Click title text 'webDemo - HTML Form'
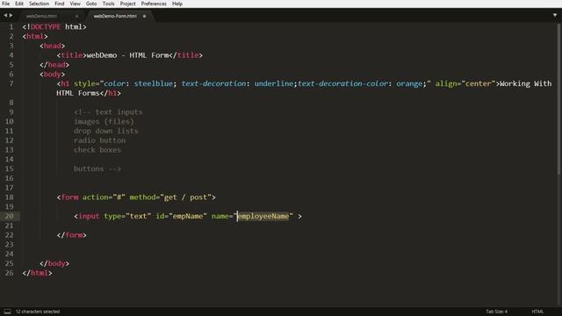The height and width of the screenshot is (316, 562). pos(127,55)
